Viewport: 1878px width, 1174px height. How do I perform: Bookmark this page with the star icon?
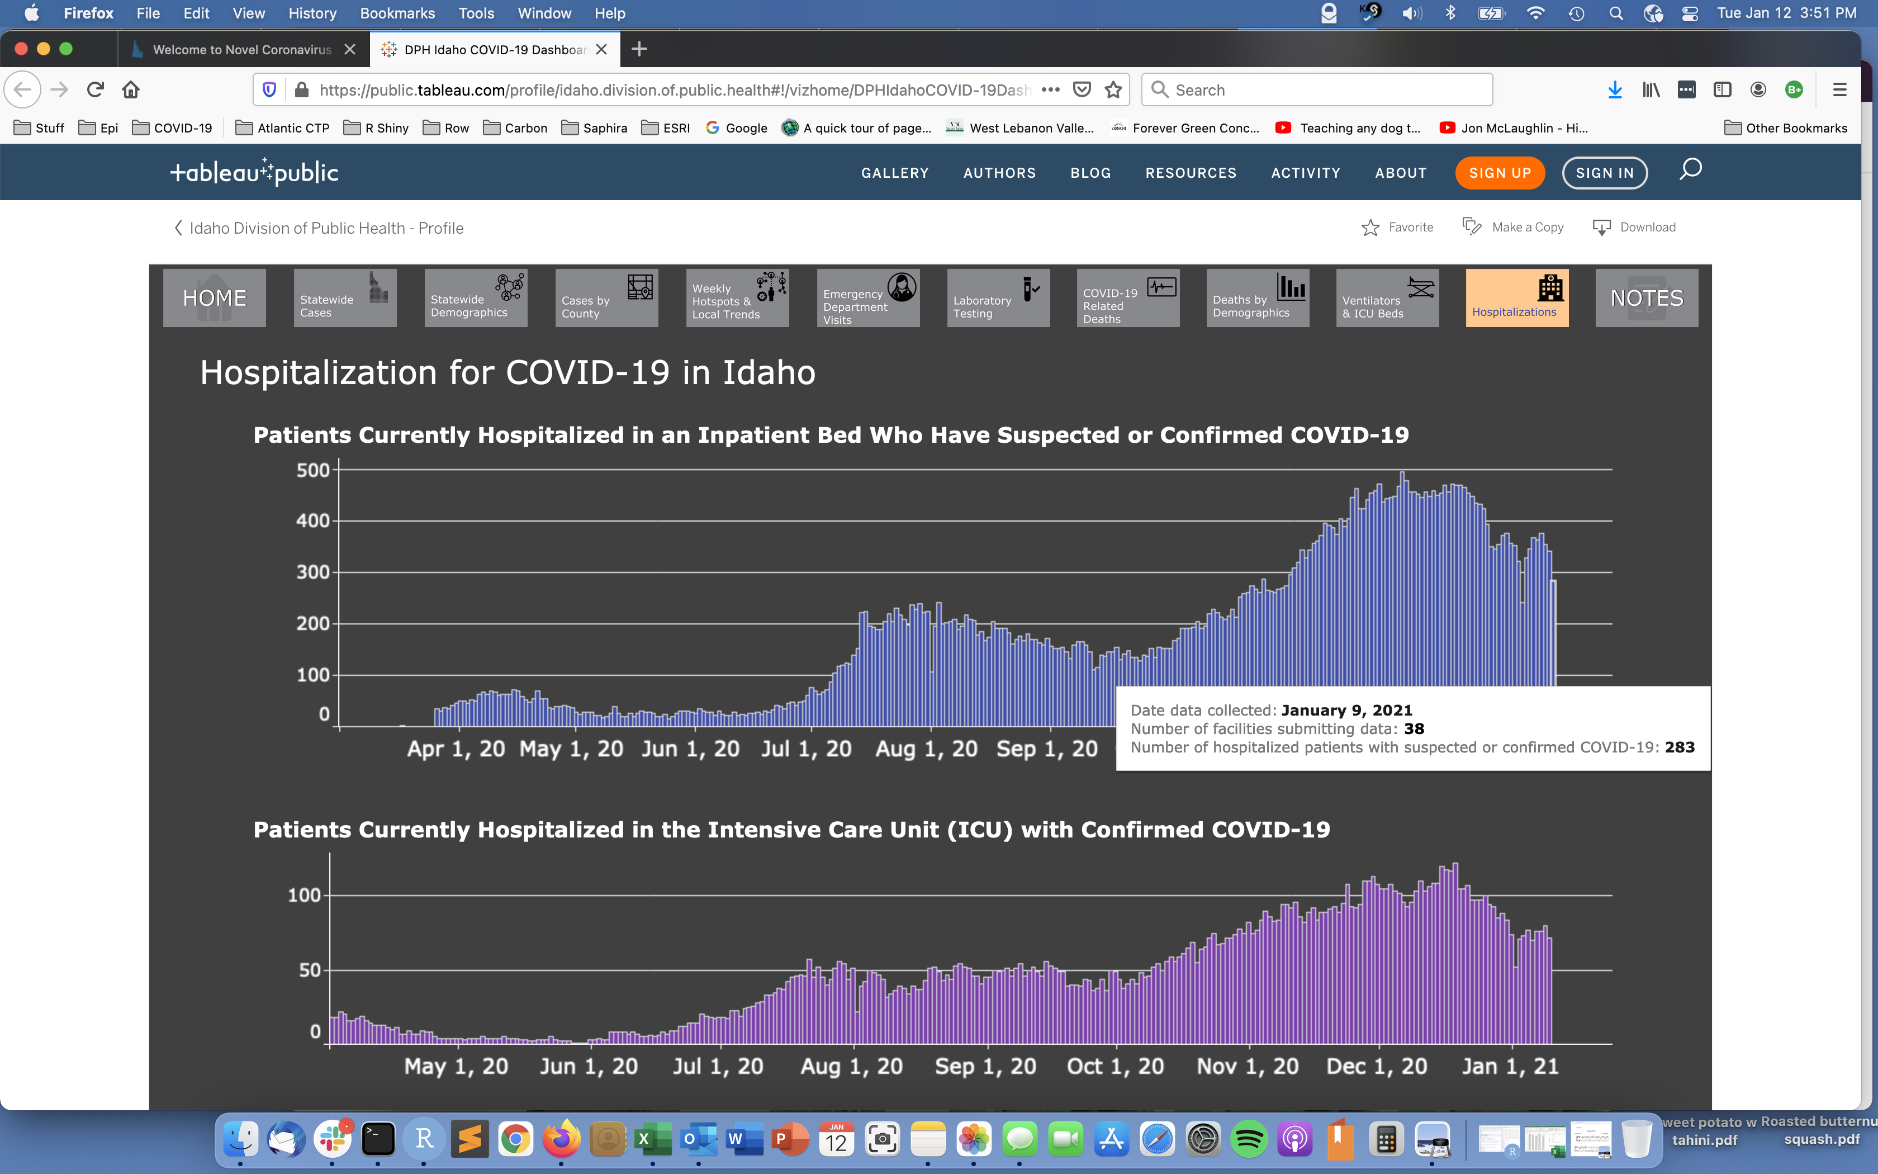[1113, 90]
